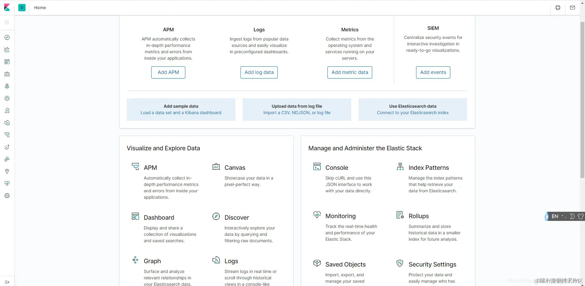Click the Kibana logo

click(7, 8)
